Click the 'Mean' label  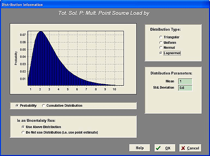170,81
